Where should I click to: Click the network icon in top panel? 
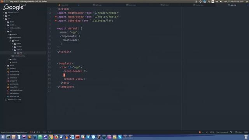point(209,2)
